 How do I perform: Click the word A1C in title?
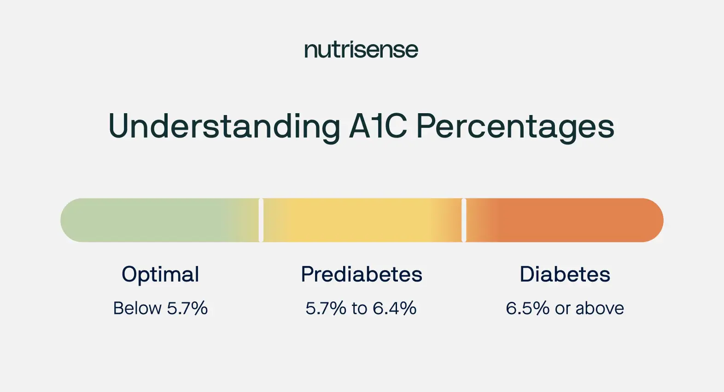pyautogui.click(x=378, y=126)
